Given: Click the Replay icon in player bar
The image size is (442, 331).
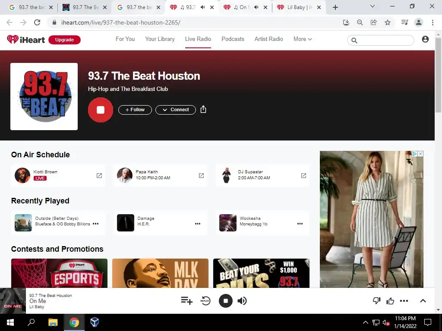Looking at the screenshot, I should [205, 300].
